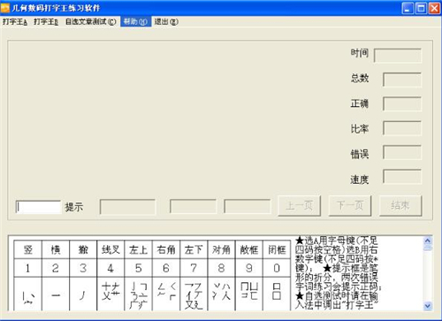
Task: Click the number 1 cell in code table
Action: click(x=28, y=268)
